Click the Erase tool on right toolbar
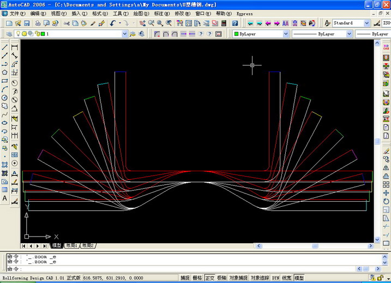The image size is (391, 283). [x=386, y=151]
